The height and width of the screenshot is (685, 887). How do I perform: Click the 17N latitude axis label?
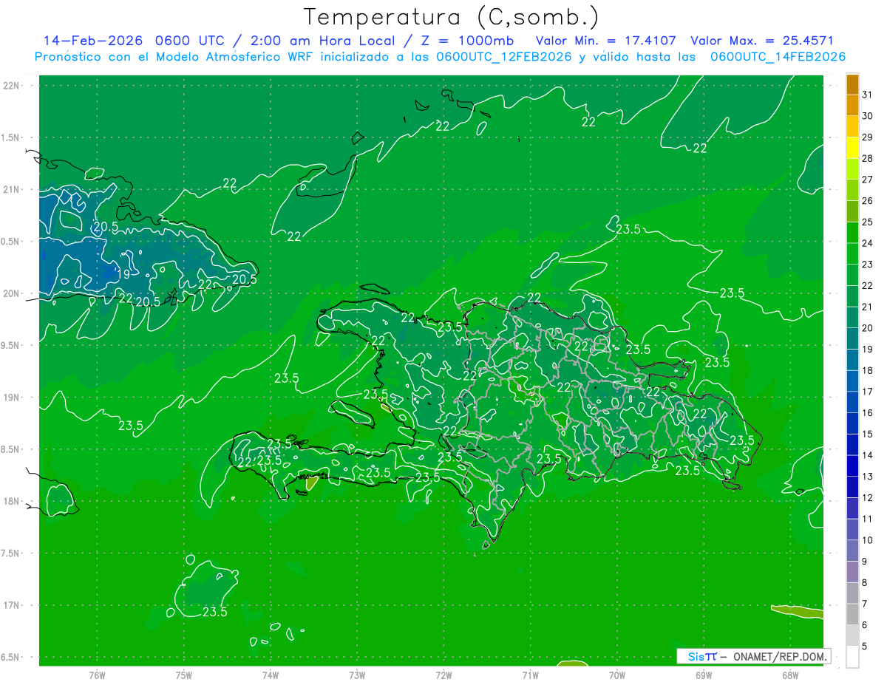point(11,605)
